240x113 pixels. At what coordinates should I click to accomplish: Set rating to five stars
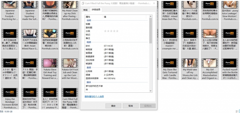(x=117, y=31)
